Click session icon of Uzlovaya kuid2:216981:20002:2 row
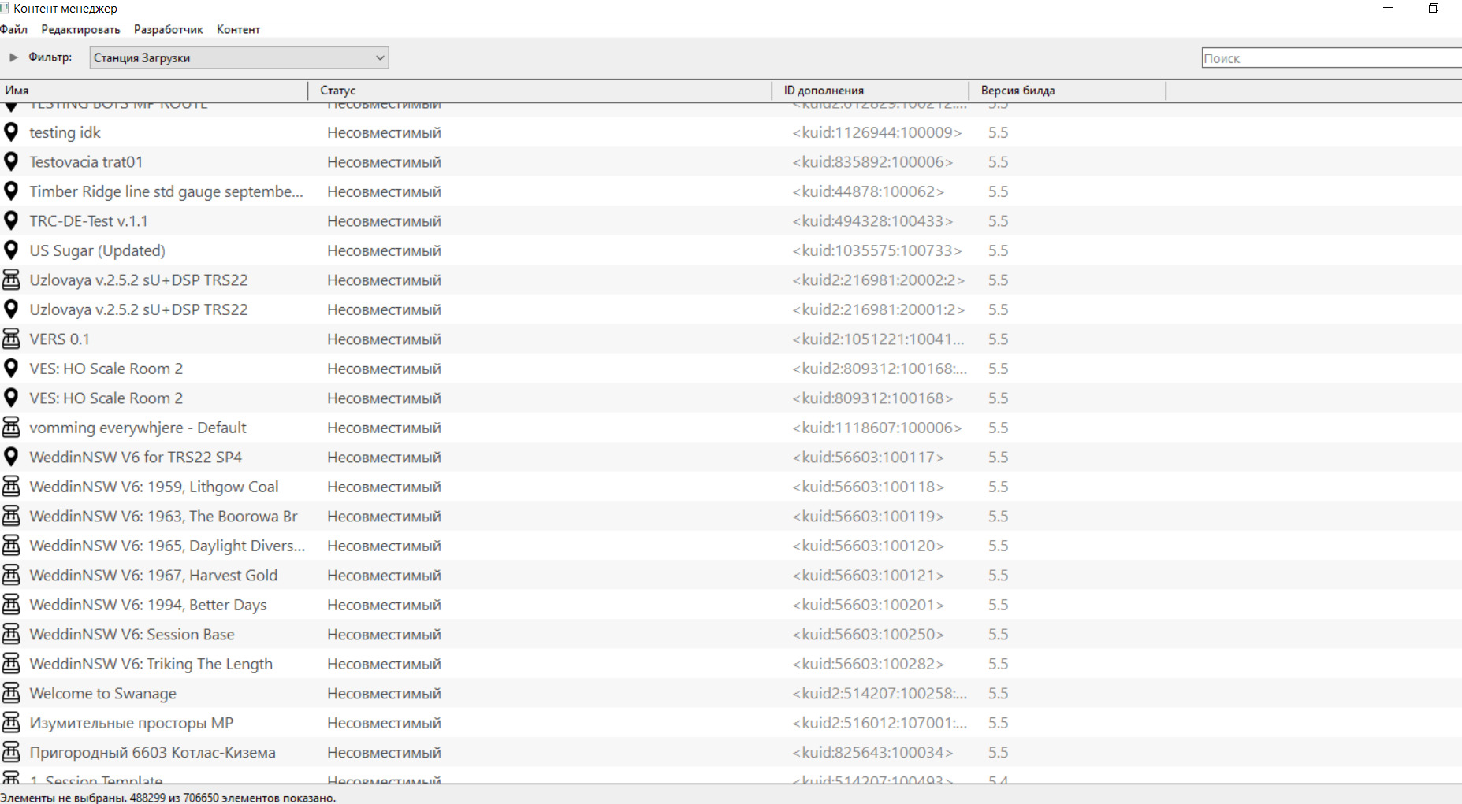 (x=11, y=280)
